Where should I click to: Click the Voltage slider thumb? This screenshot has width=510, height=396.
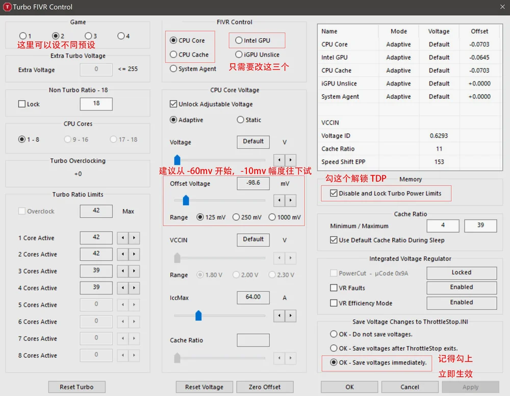[177, 160]
